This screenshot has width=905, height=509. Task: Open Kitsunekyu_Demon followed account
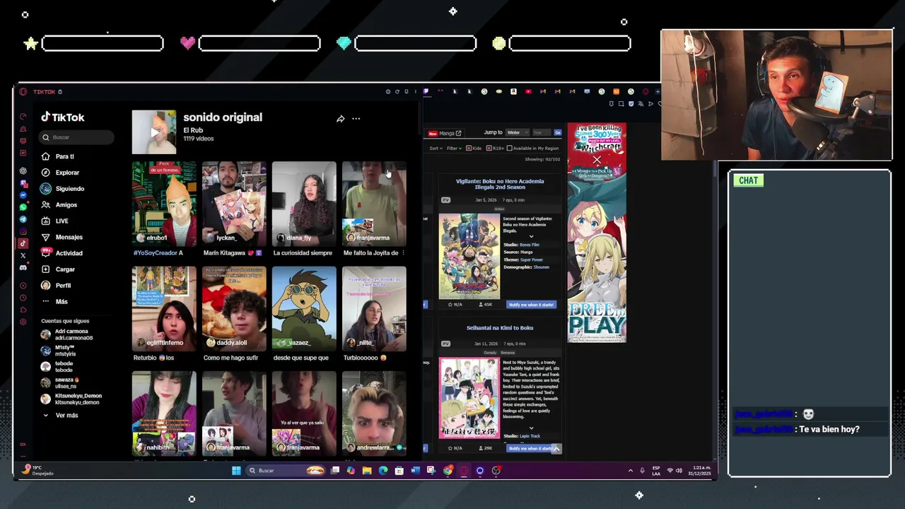pos(71,399)
